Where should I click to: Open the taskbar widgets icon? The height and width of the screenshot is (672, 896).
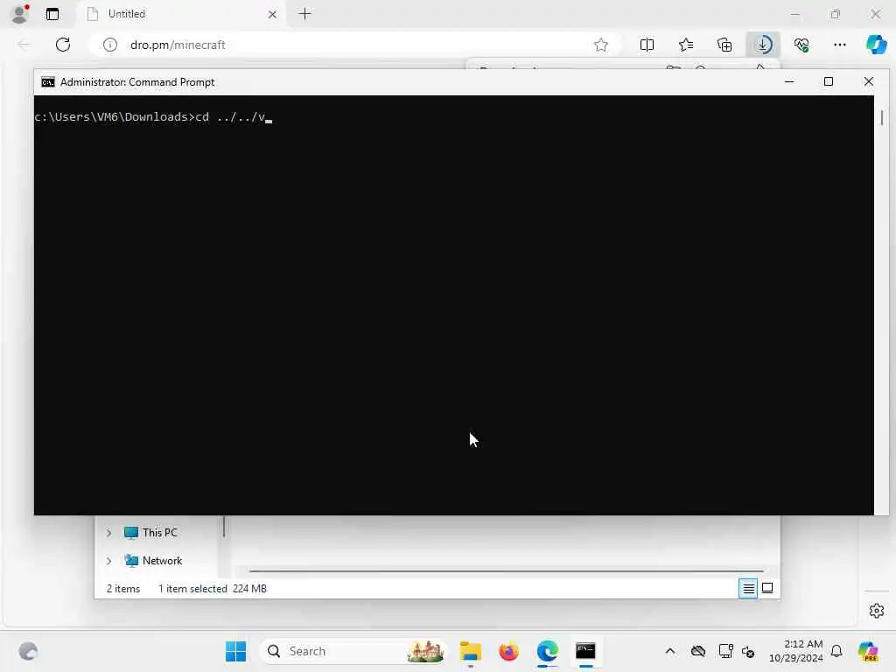27,651
